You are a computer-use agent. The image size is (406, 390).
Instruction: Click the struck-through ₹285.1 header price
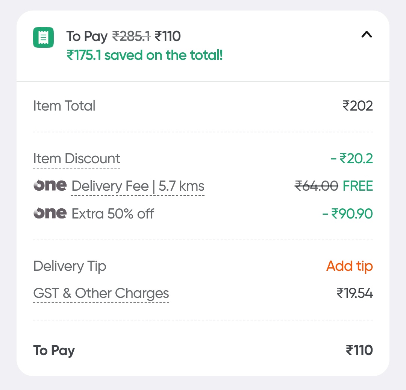pyautogui.click(x=132, y=36)
